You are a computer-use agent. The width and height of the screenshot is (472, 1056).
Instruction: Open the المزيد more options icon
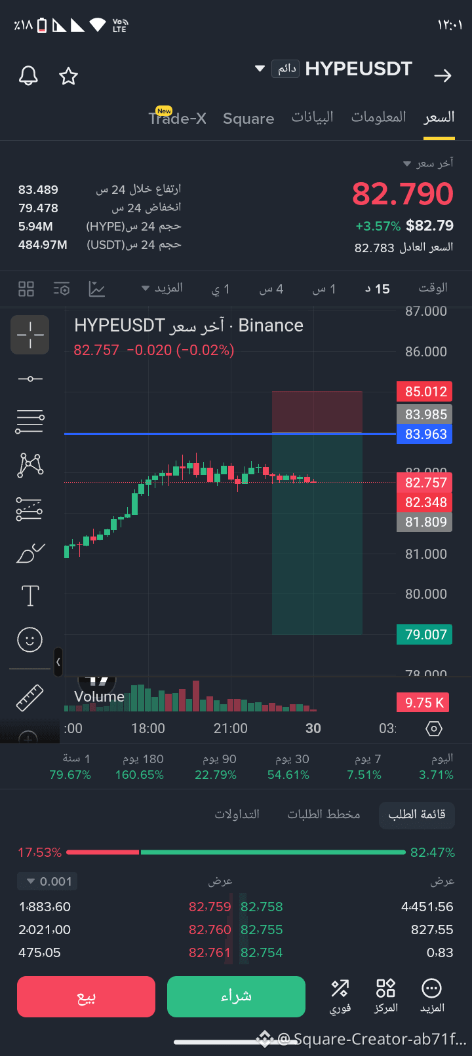[x=432, y=996]
